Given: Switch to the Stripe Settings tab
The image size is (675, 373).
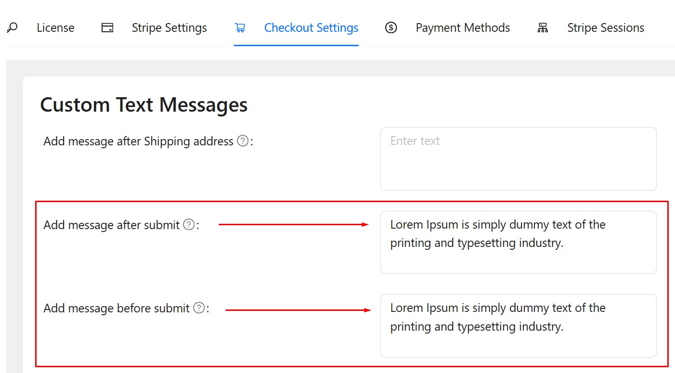Looking at the screenshot, I should (x=169, y=28).
